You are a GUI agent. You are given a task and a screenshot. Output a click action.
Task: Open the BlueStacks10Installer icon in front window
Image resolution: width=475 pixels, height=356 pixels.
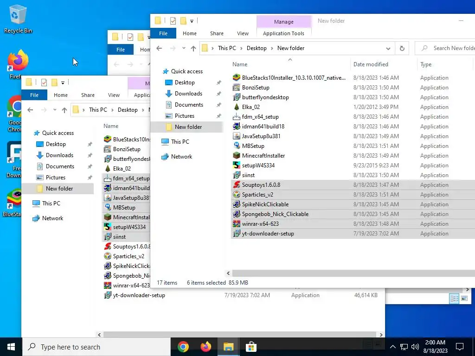236,78
